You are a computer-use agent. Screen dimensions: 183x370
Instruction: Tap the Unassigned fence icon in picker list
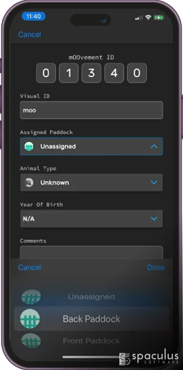point(31,297)
